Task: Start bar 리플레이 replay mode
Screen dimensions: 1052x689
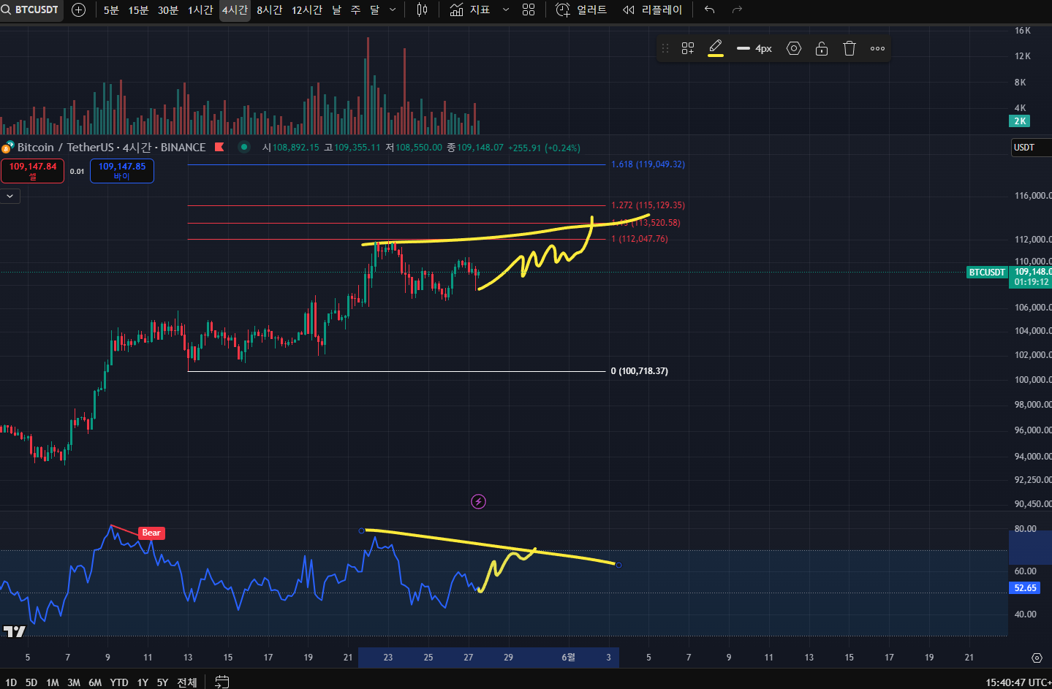Action: coord(652,9)
